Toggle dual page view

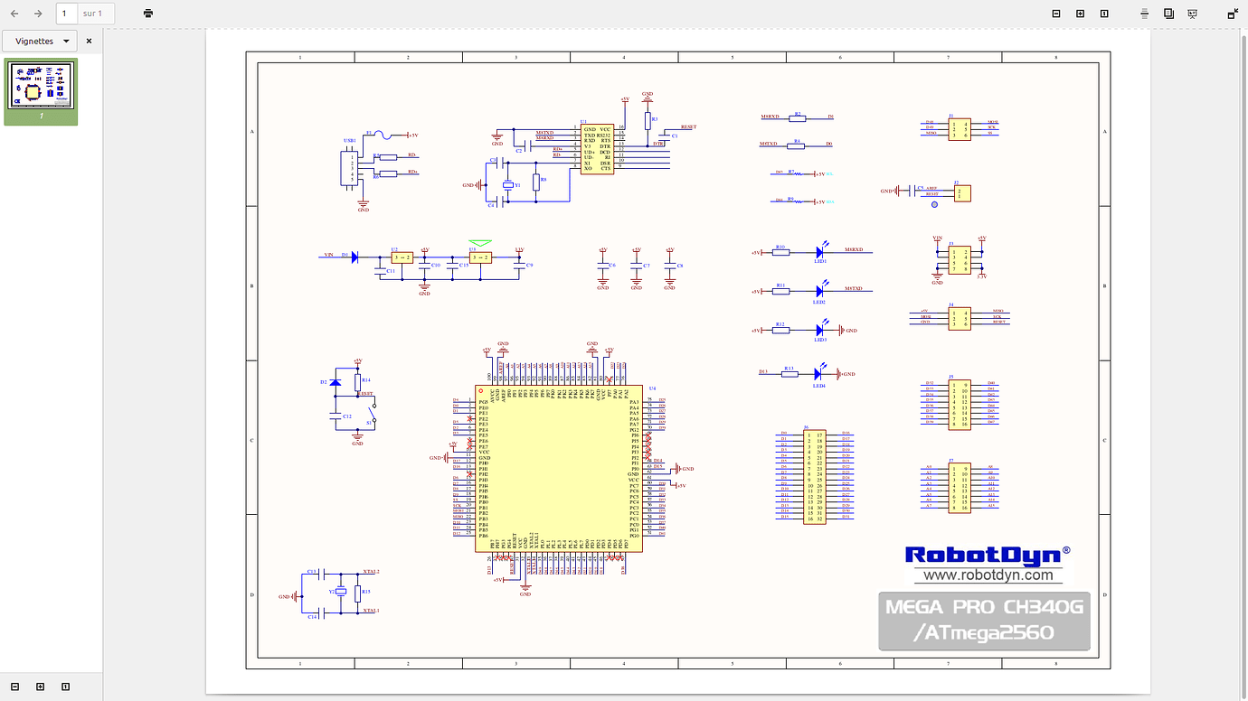[1168, 14]
